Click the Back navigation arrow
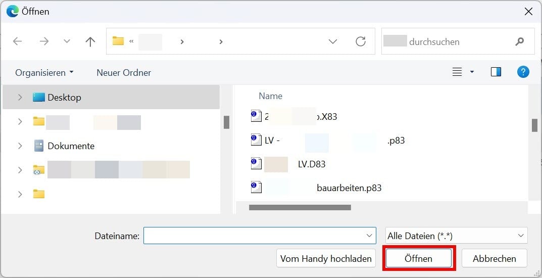This screenshot has height=278, width=542. tap(18, 41)
